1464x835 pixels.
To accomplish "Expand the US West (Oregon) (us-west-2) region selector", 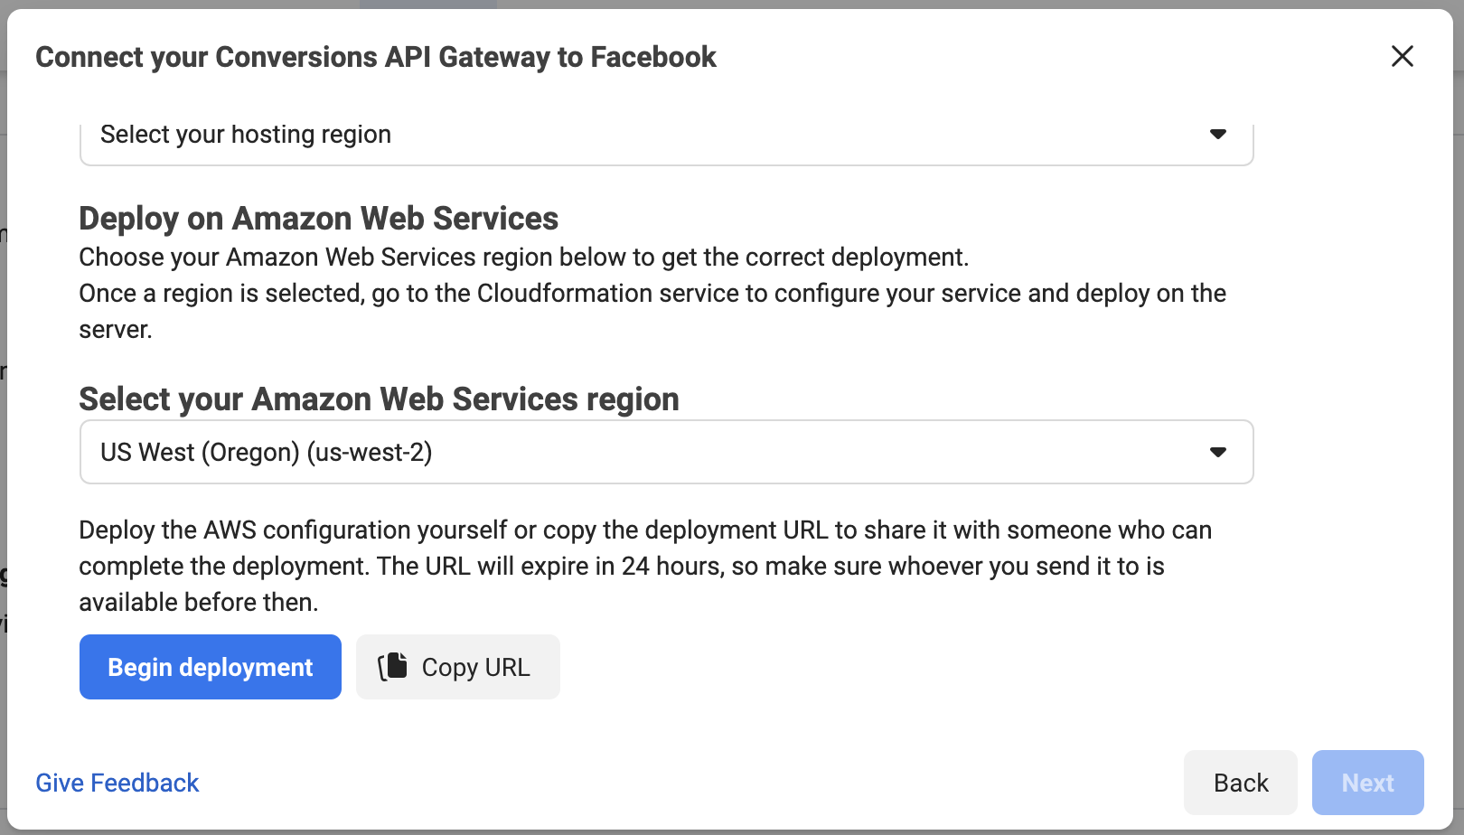I will 666,452.
